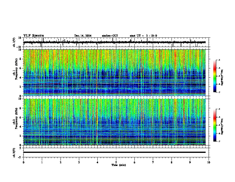Click the "ch.3(V)" axis label

coord(14,153)
